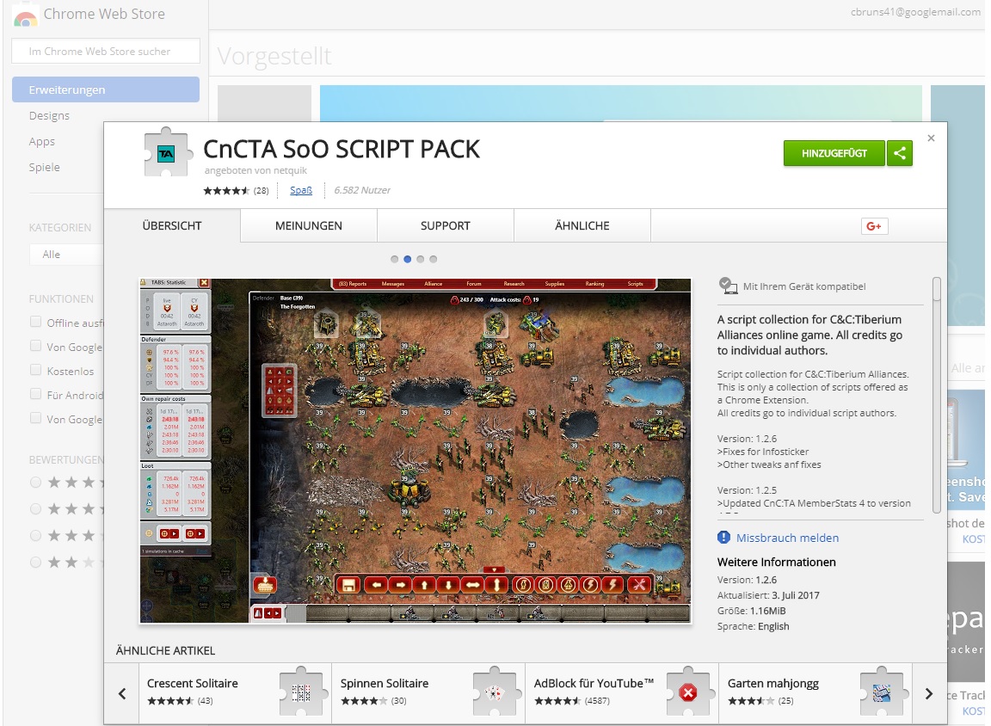Select second screenshot carousel dot

coord(408,259)
